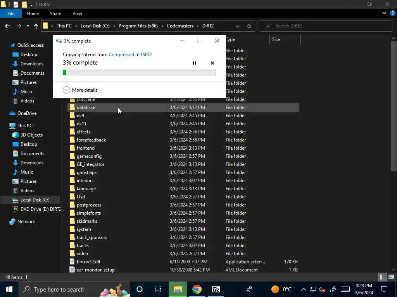Select the car_monitor_setup XML file
Screen dimensions: 397x297
coord(183,270)
